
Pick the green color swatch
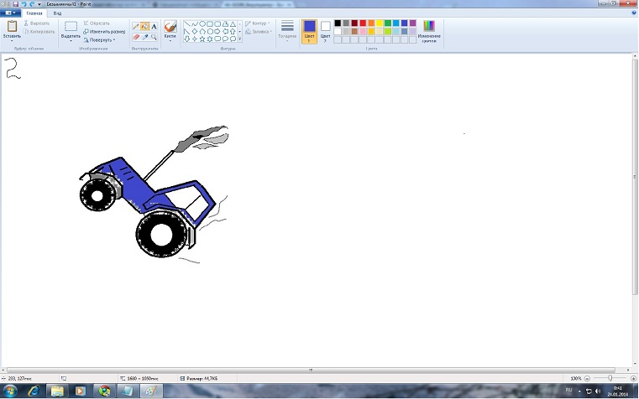pos(388,23)
